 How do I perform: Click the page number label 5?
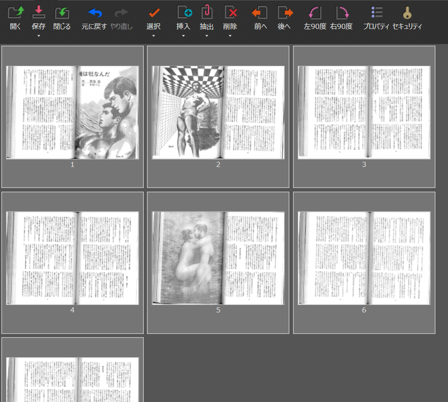(x=218, y=310)
